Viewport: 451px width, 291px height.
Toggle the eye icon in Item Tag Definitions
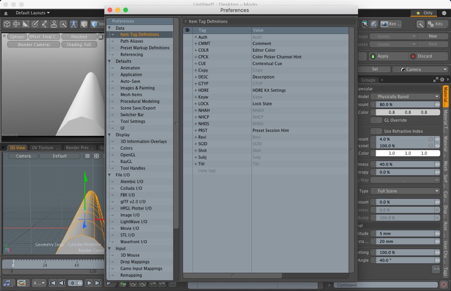tap(187, 29)
